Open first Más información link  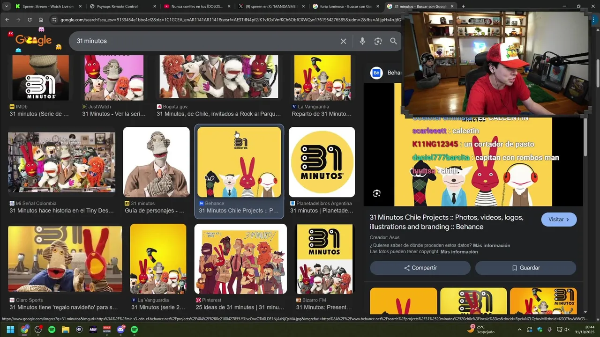(491, 245)
